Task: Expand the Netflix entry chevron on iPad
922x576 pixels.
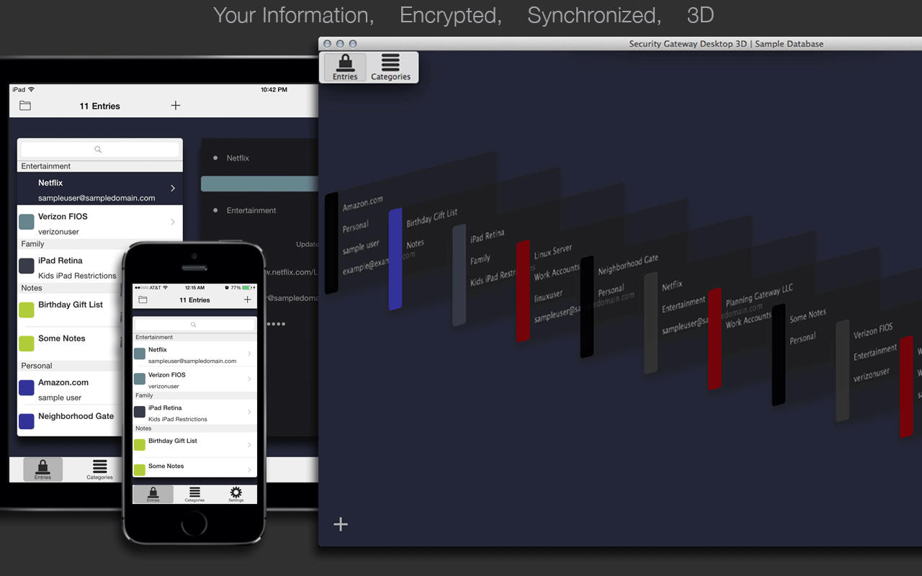Action: [173, 189]
